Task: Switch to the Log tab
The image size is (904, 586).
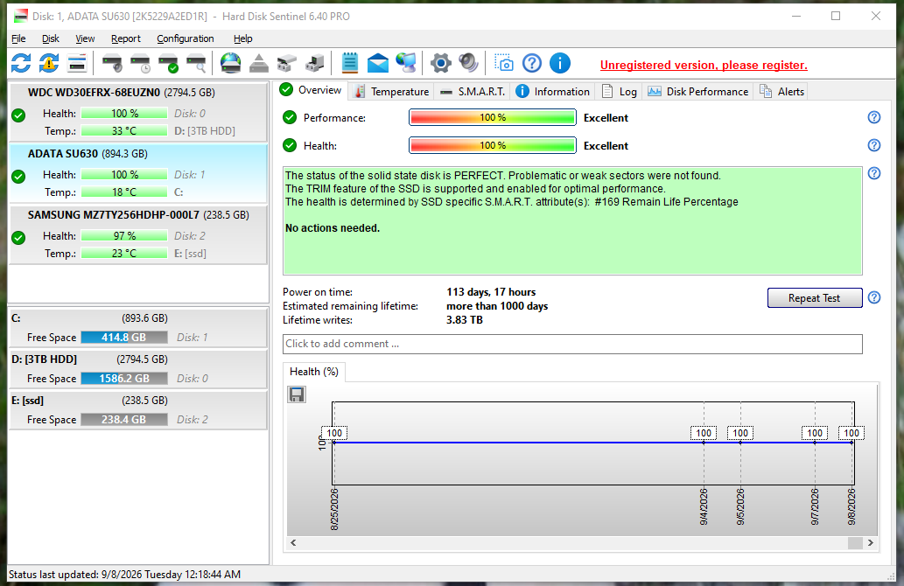Action: (620, 92)
